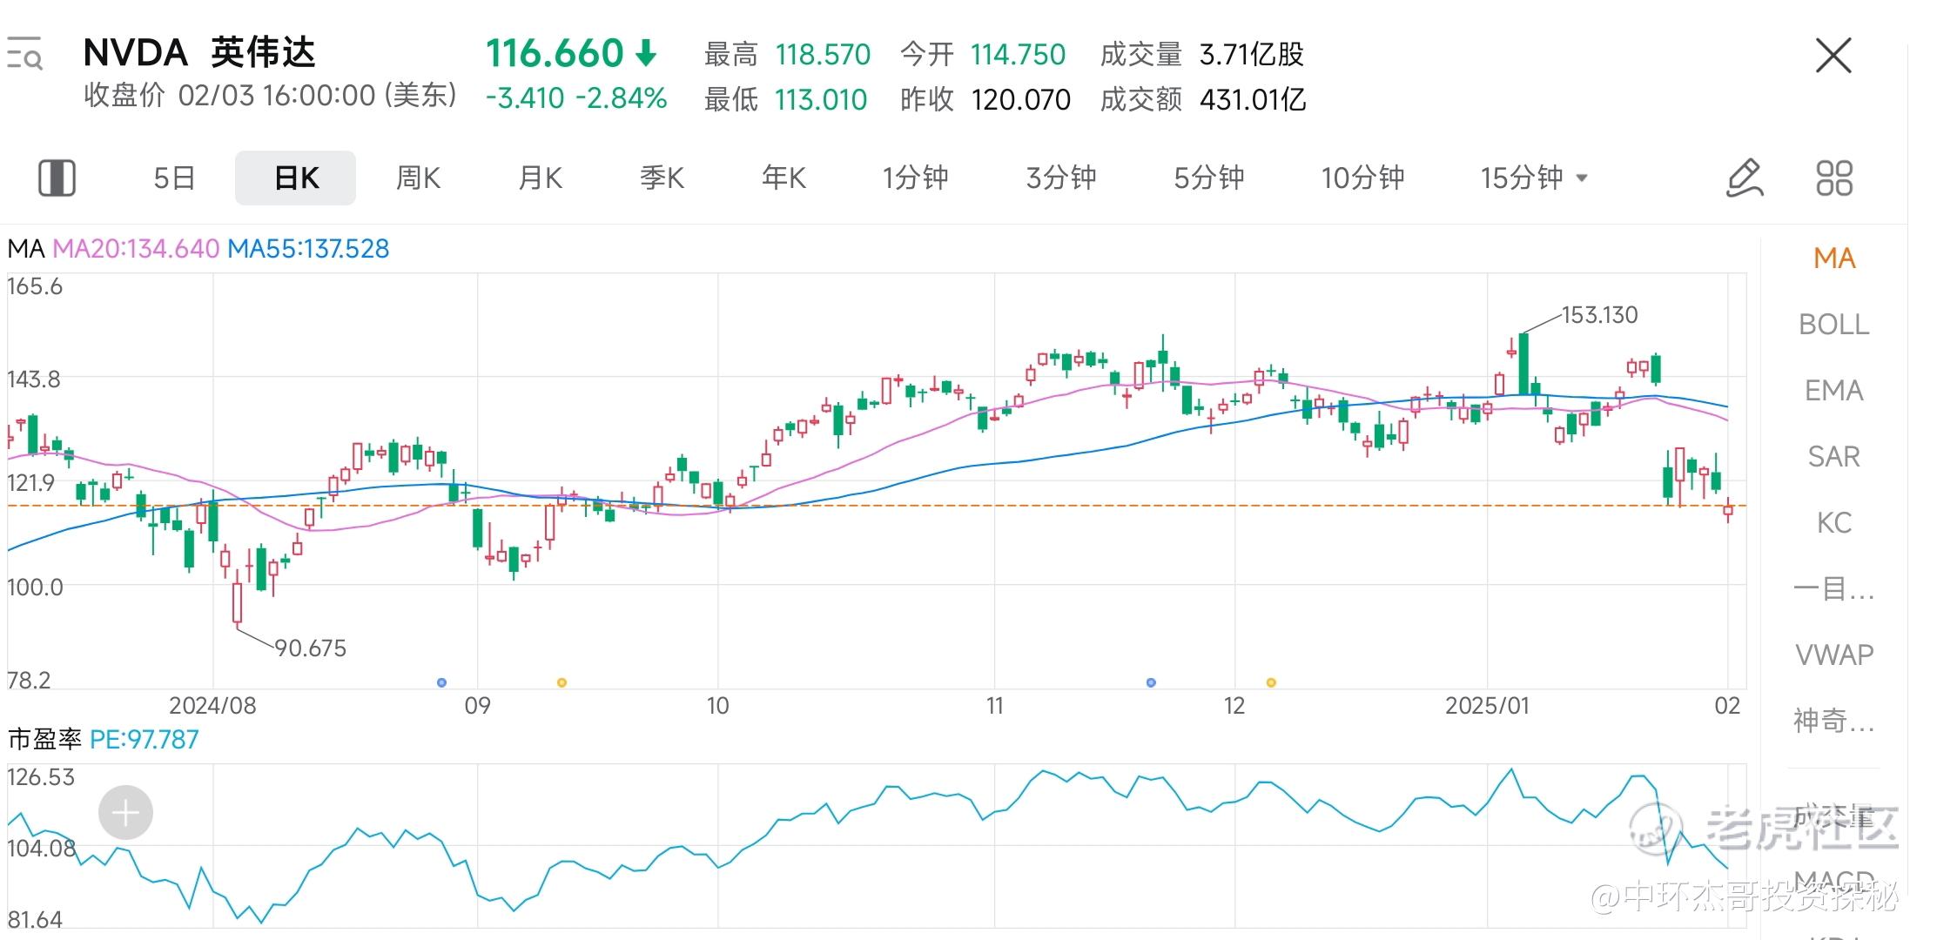Select the BOLL indicator
The width and height of the screenshot is (1937, 940).
click(x=1834, y=324)
